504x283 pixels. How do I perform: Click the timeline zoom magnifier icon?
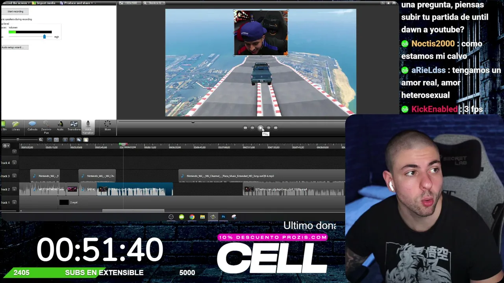coord(41,140)
